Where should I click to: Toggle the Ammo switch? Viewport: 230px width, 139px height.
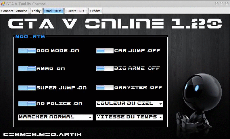pyautogui.click(x=27, y=69)
